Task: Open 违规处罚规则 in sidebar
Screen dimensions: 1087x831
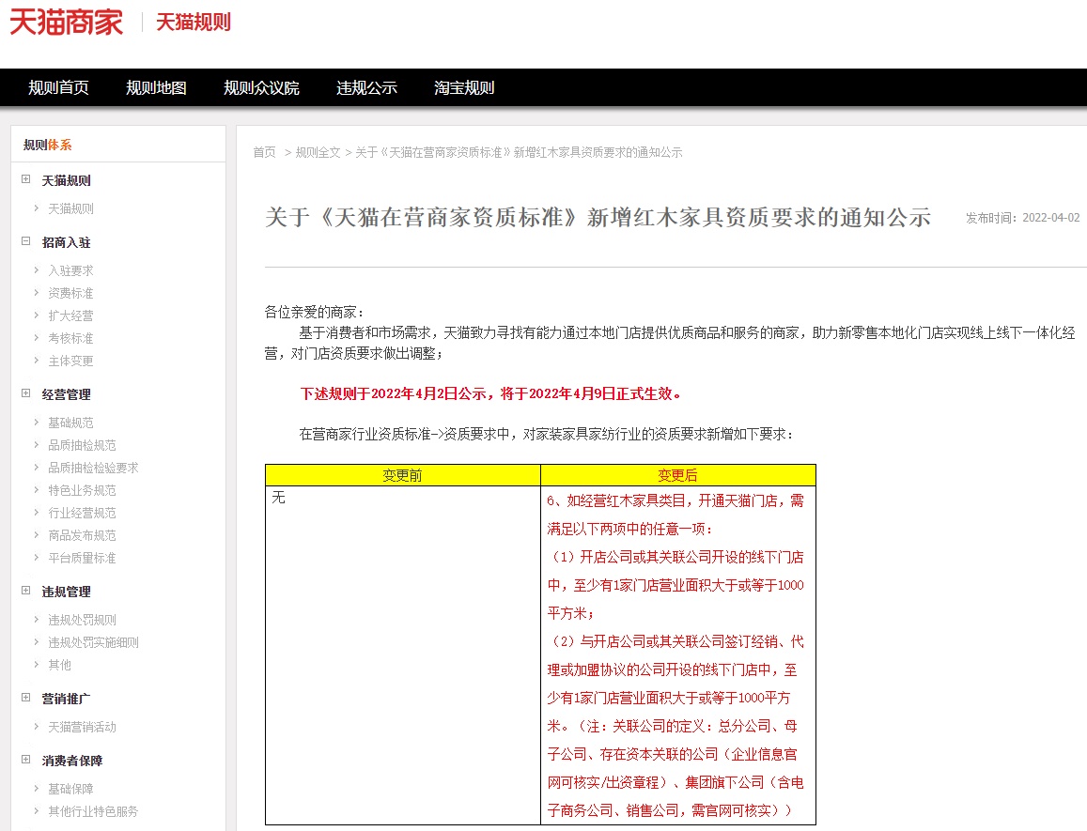Action: tap(82, 620)
